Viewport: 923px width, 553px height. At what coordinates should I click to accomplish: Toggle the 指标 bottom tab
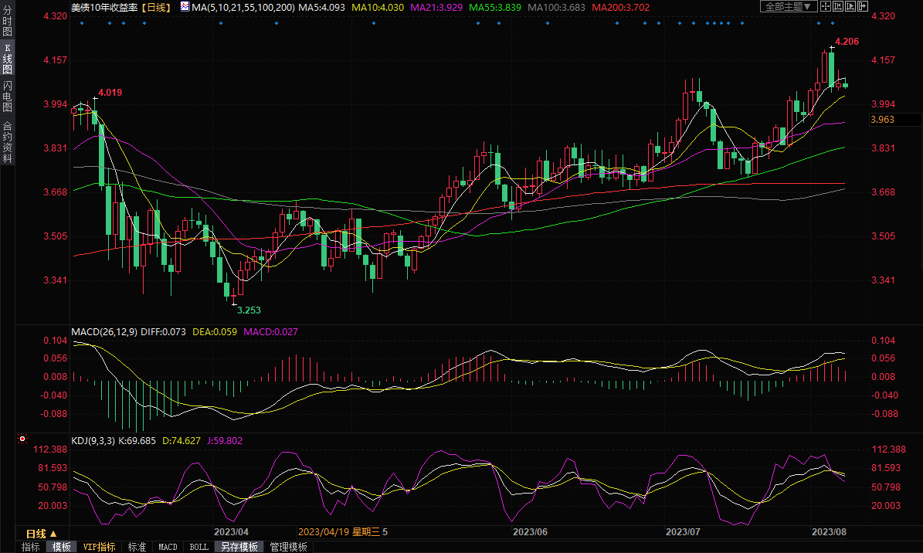click(31, 547)
